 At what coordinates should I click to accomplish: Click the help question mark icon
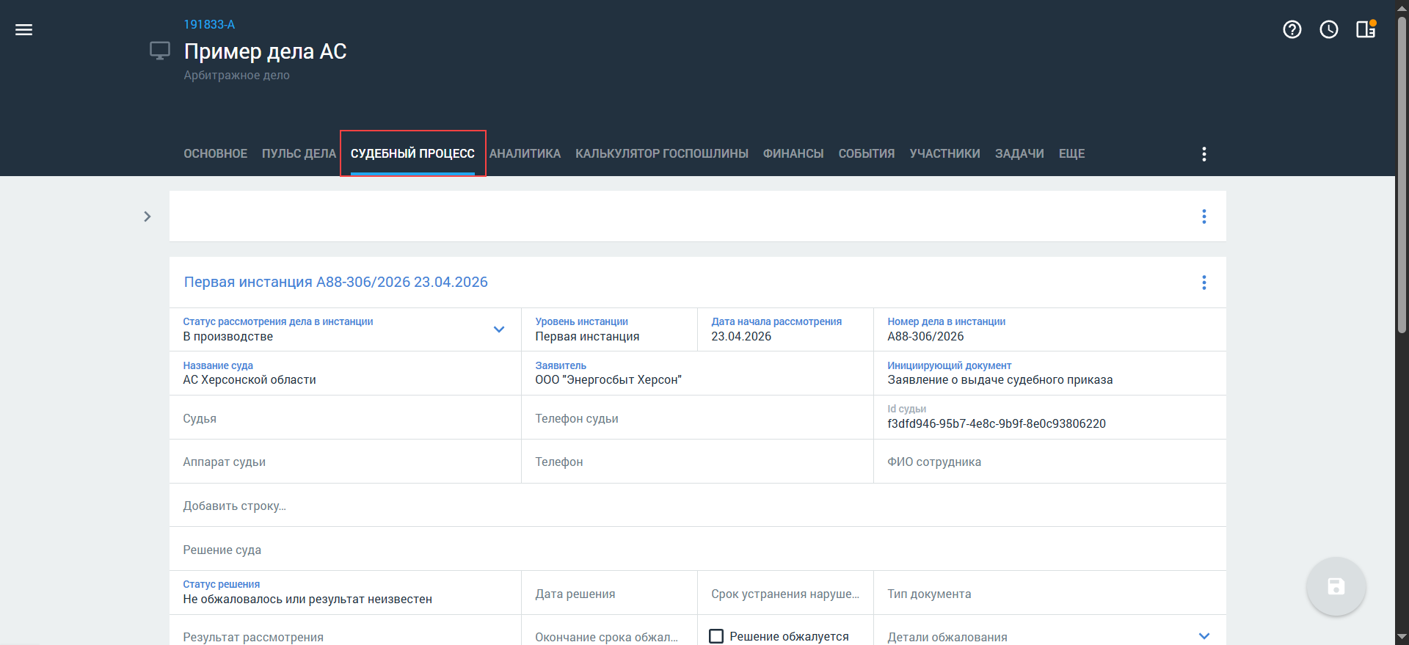pyautogui.click(x=1292, y=29)
